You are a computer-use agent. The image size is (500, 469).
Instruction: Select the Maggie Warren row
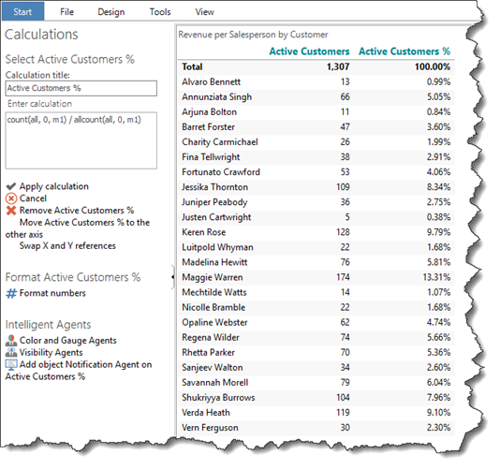click(316, 277)
